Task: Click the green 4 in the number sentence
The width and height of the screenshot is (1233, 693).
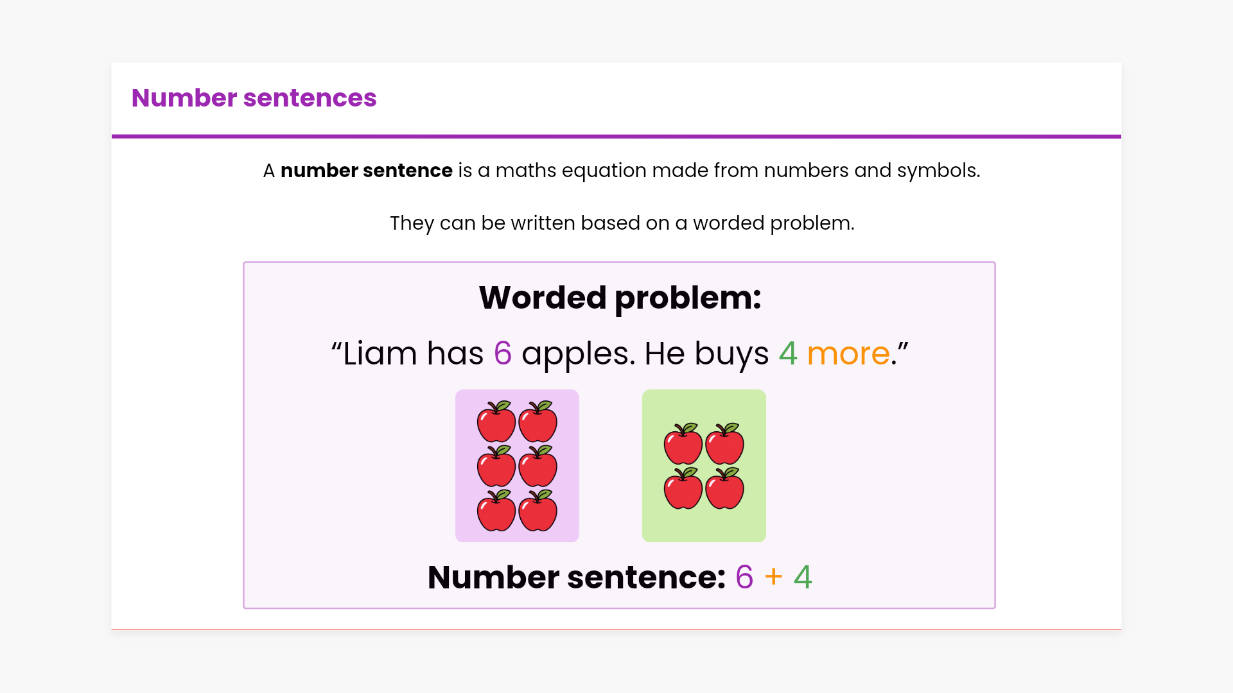Action: coord(803,577)
